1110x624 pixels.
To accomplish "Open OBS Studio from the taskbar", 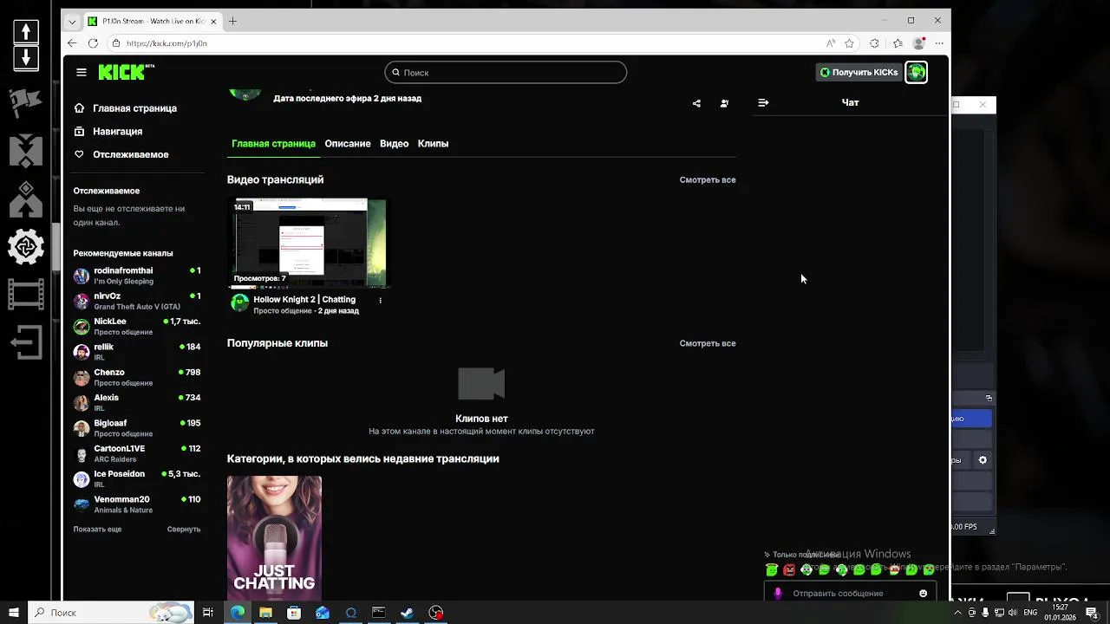I will pyautogui.click(x=436, y=613).
